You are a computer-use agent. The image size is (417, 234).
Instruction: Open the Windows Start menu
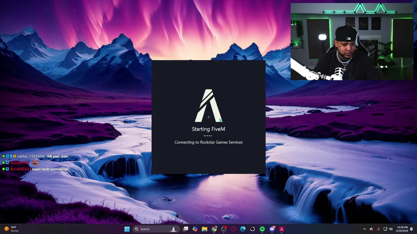(127, 229)
